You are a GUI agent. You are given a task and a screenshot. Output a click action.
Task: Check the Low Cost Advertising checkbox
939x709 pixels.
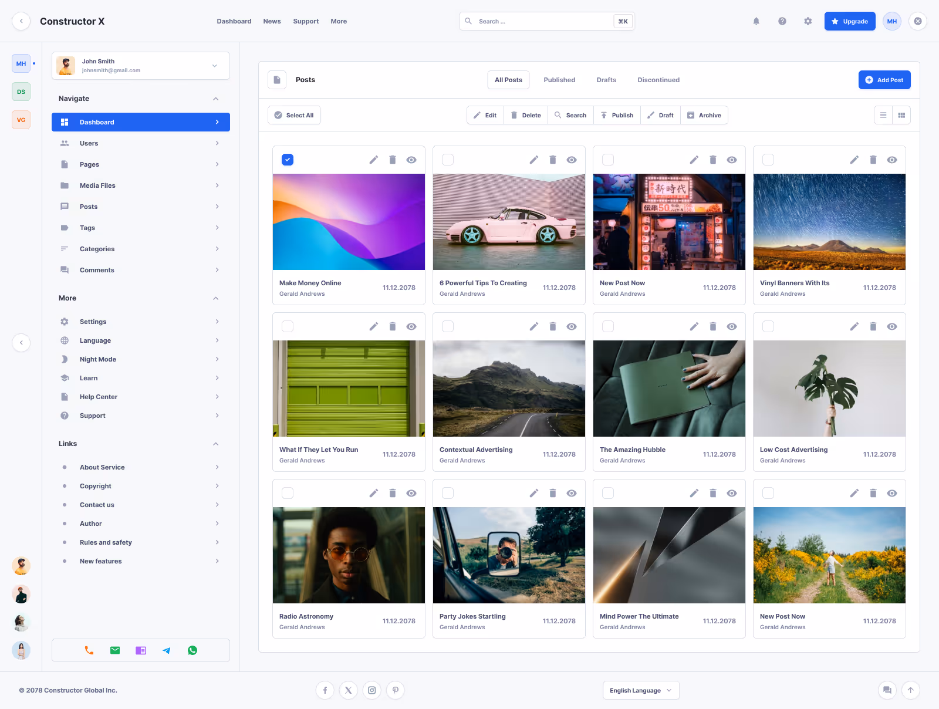click(768, 326)
